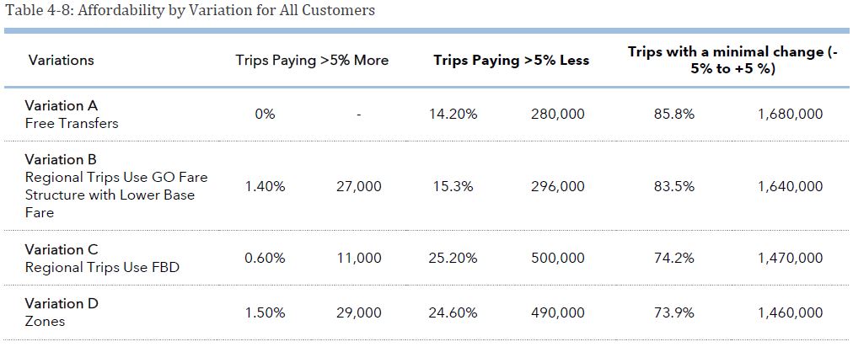Select the Trips with a minimal change header

tap(732, 60)
